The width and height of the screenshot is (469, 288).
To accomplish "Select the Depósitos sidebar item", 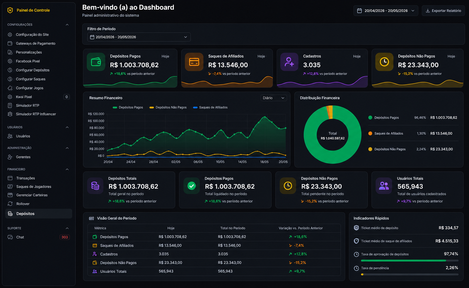I will coord(38,214).
